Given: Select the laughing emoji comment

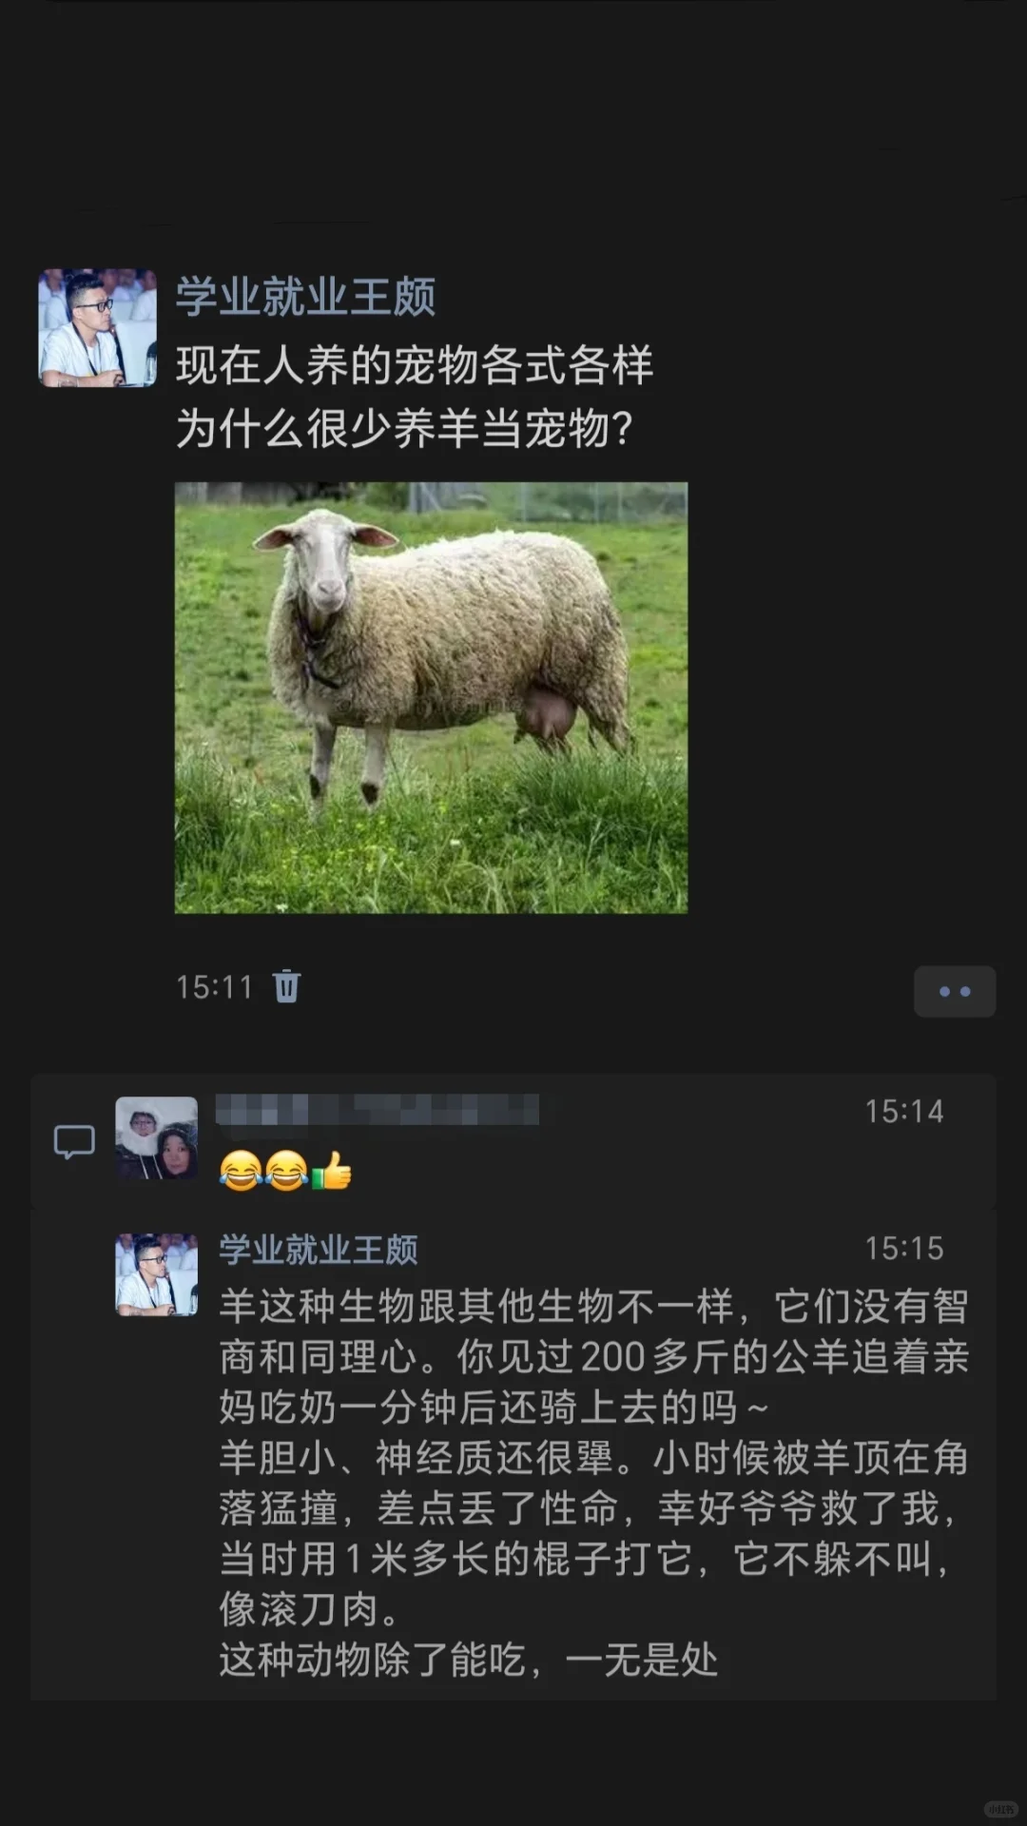Looking at the screenshot, I should (284, 1170).
